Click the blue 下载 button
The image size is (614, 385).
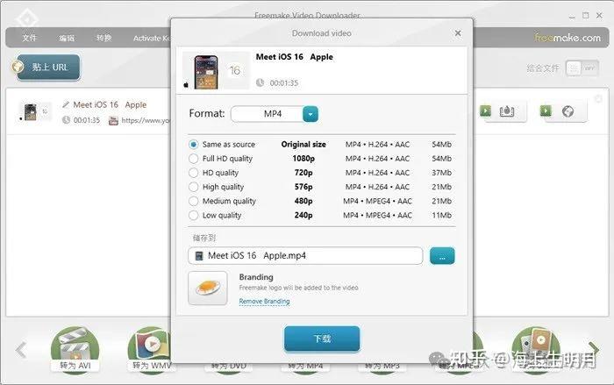click(322, 339)
